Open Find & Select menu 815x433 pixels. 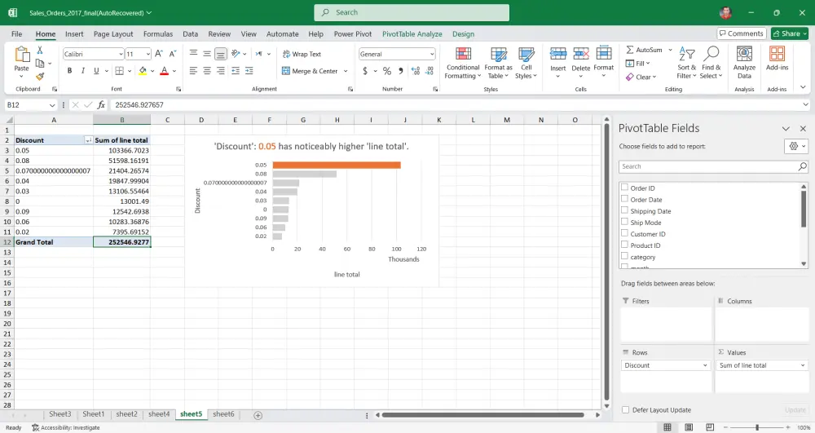[711, 63]
